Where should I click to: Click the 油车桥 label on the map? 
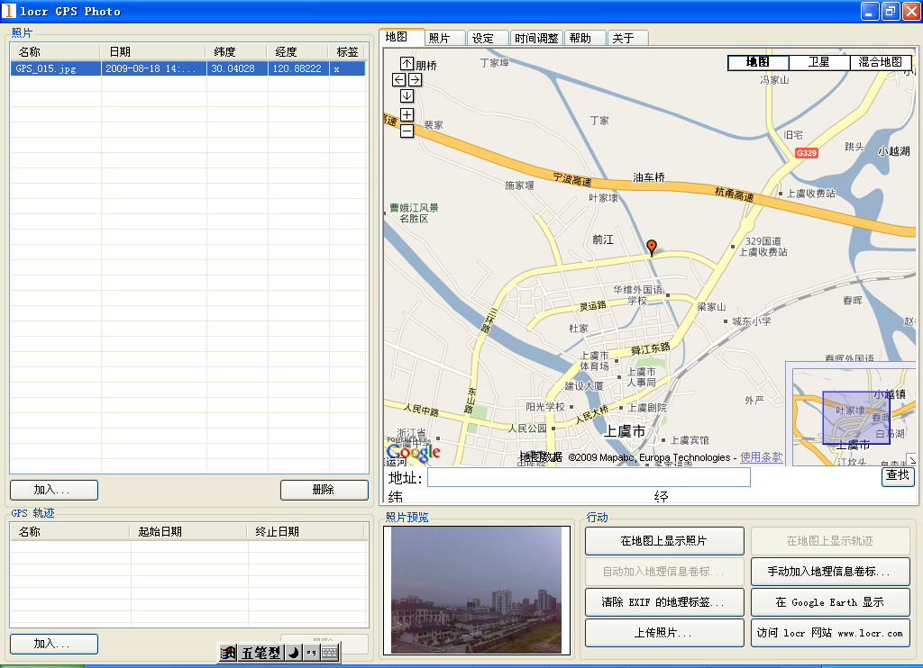point(649,177)
